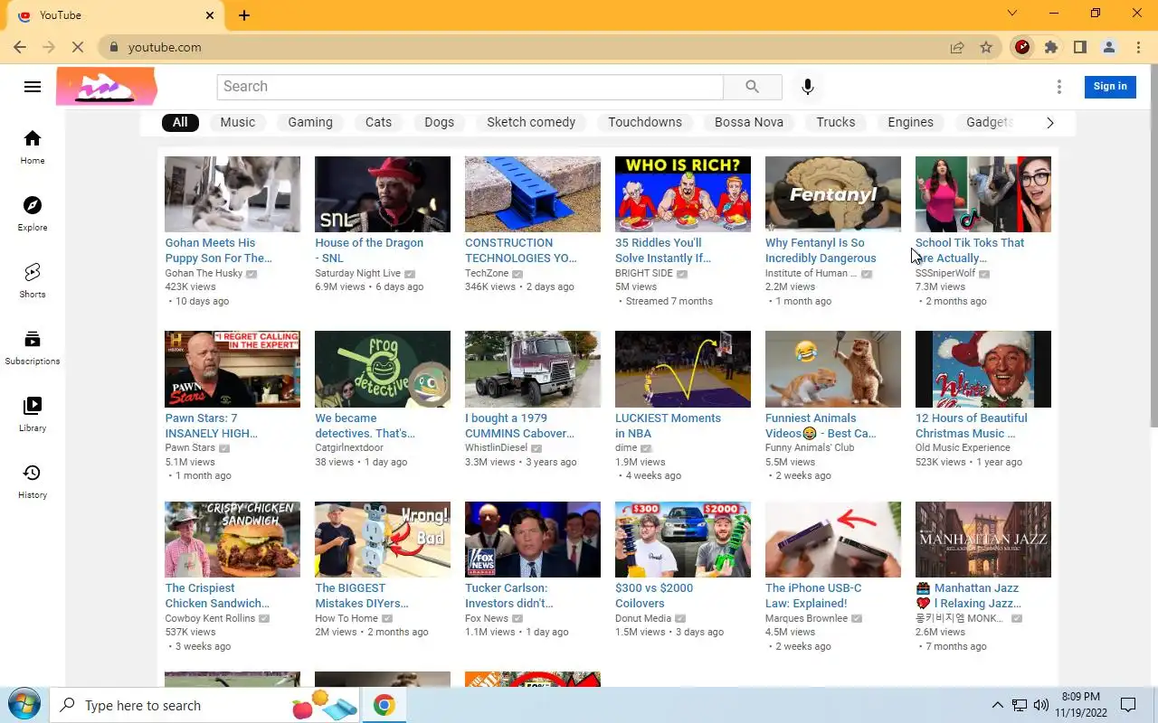Viewport: 1158px width, 723px height.
Task: Open the Chrome three-dot menu
Action: point(1138,47)
